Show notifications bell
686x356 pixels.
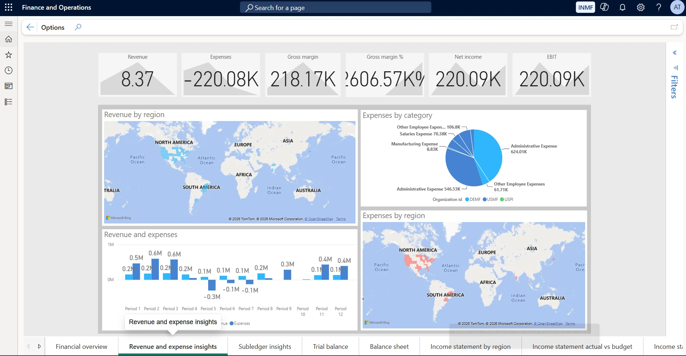(622, 8)
